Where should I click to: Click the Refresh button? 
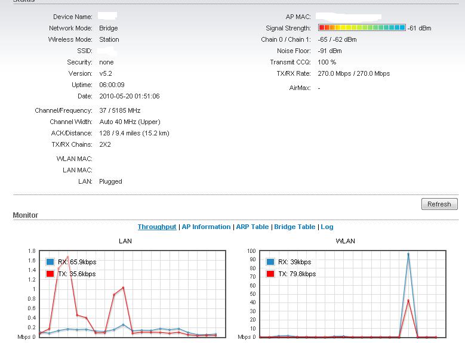(x=439, y=204)
